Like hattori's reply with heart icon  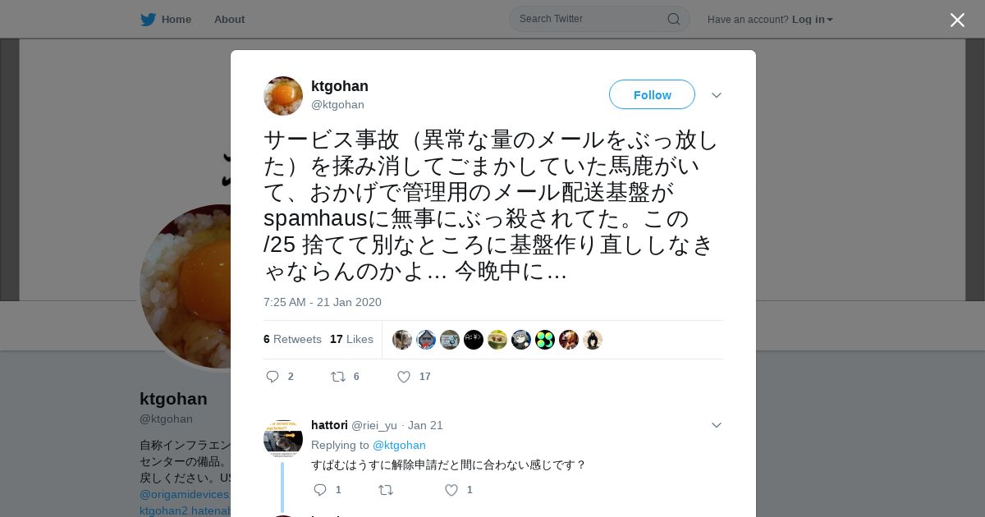point(451,490)
